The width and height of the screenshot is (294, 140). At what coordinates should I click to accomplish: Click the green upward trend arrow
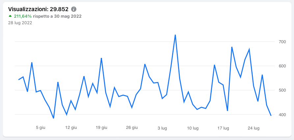pyautogui.click(x=10, y=16)
